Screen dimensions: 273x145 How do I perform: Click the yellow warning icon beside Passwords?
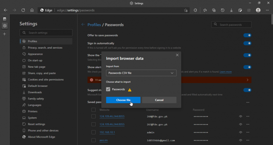(130, 90)
